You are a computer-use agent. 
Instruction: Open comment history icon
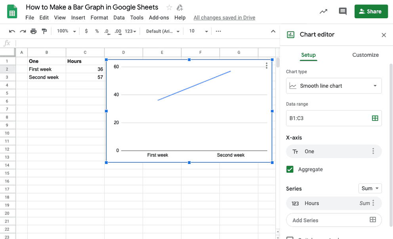point(342,12)
